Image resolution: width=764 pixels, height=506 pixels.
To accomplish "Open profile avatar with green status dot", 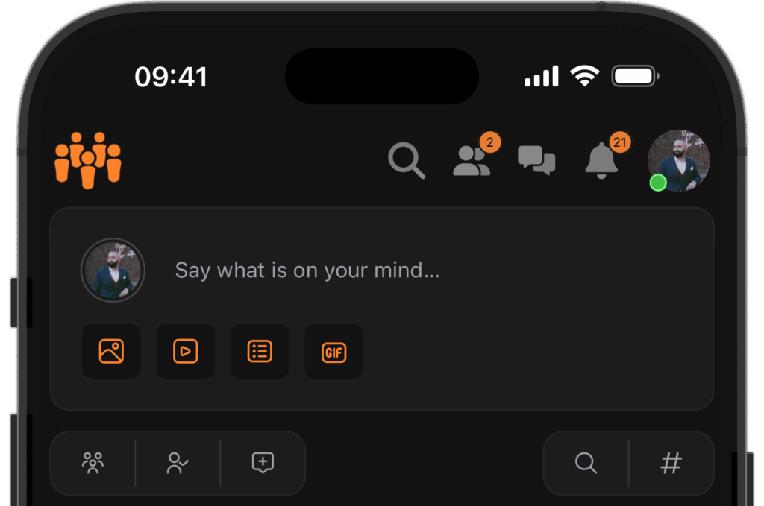I will (x=678, y=160).
